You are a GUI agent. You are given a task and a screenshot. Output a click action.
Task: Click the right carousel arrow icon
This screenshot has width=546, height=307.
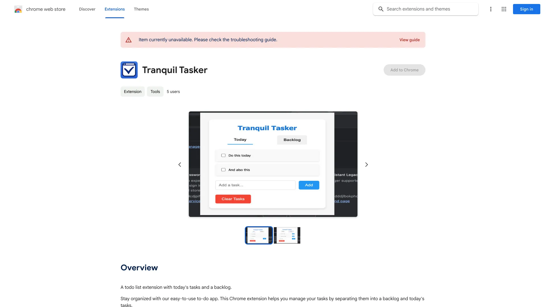(366, 164)
